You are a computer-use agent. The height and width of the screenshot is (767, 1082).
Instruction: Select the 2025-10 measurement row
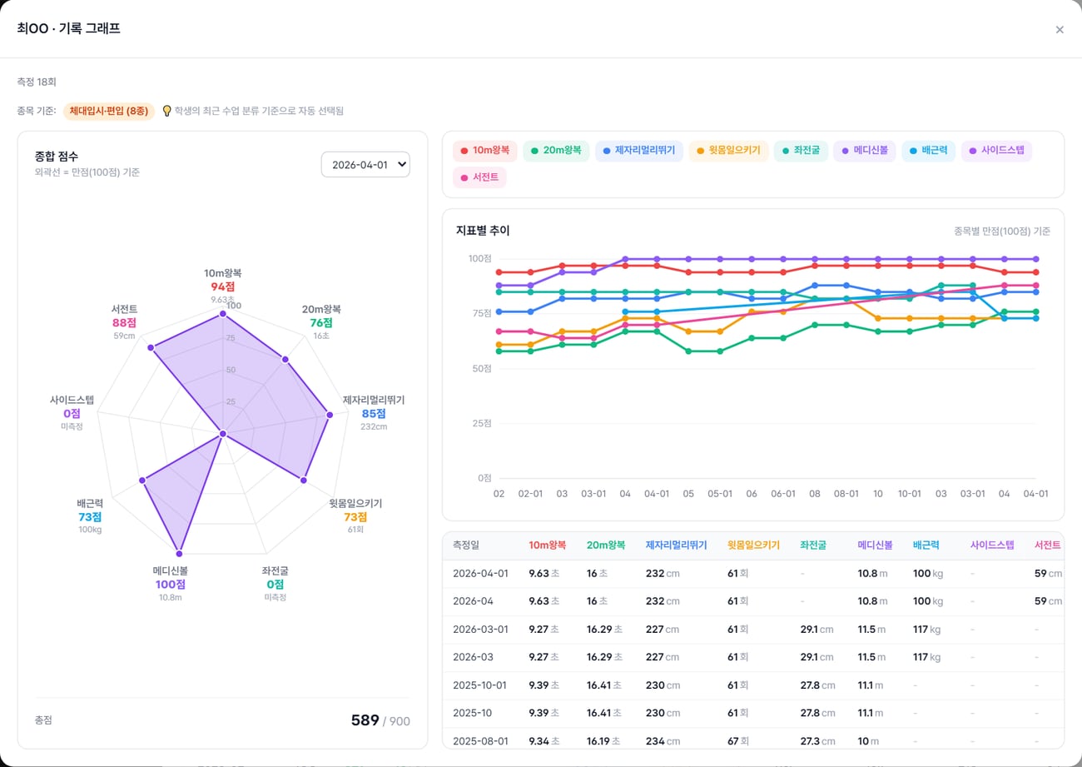point(753,714)
